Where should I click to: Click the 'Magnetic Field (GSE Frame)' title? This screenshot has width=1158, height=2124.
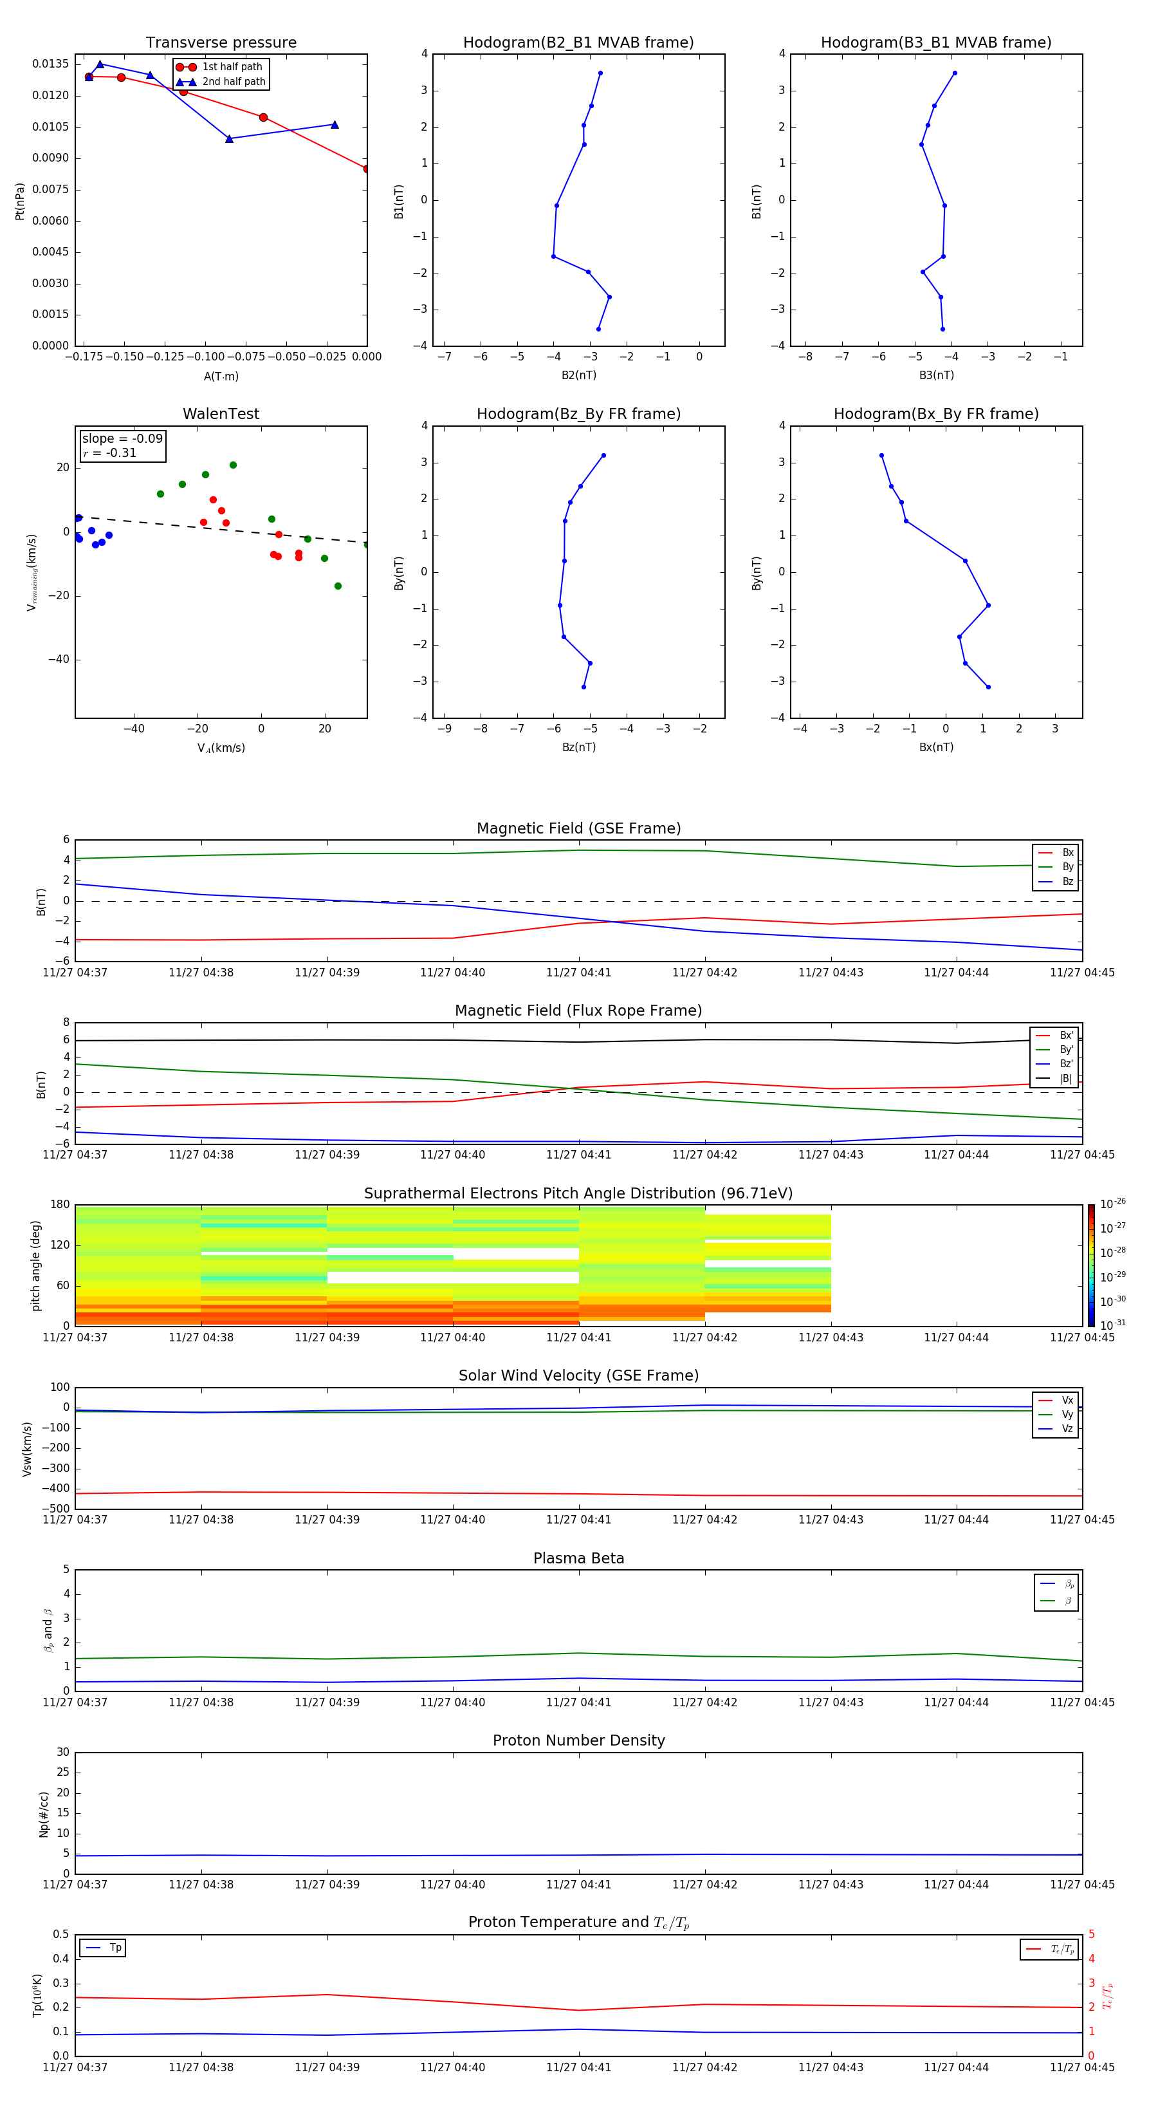tap(578, 828)
